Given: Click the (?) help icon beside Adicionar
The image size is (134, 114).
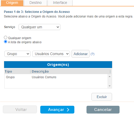Looking at the screenshot, I should (92, 54).
